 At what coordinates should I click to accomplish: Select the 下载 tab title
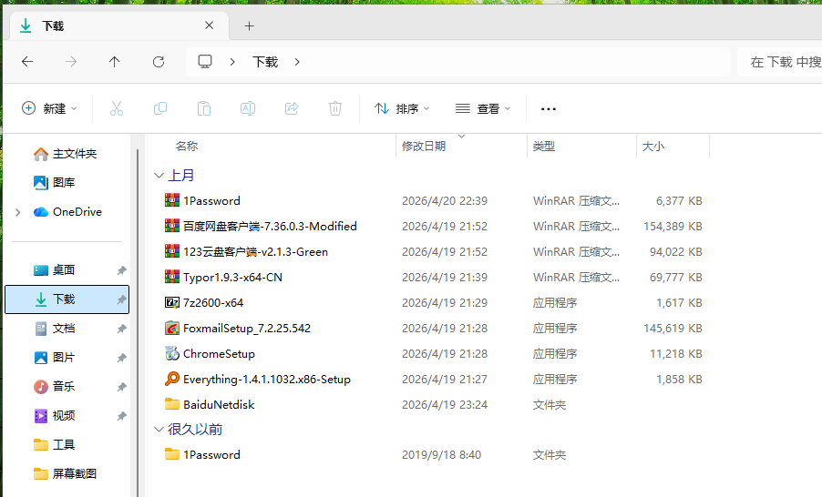coord(53,26)
